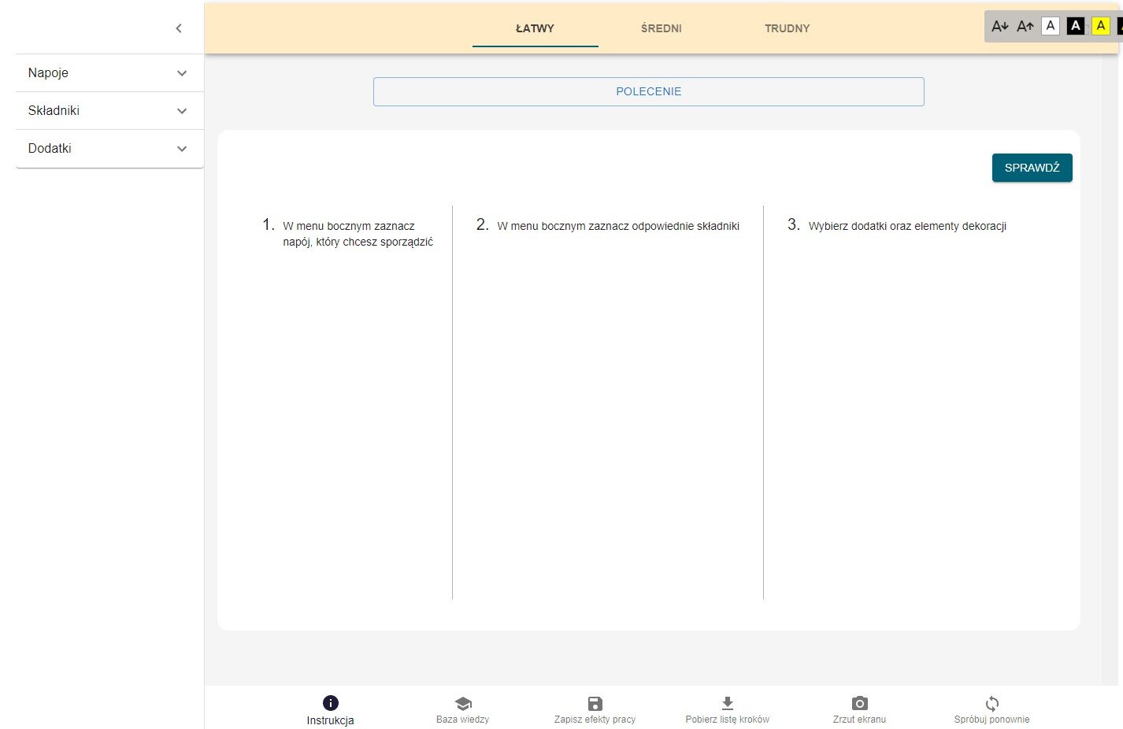Open Baza wiedzy knowledge base

[x=462, y=709]
